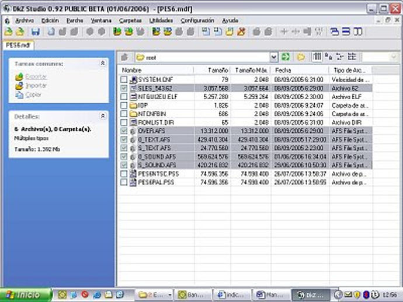Switch to the Indic... taskbar window
Viewport: 403px width, 302px height.
[x=232, y=295]
